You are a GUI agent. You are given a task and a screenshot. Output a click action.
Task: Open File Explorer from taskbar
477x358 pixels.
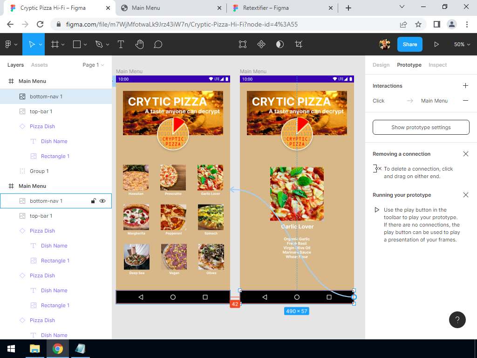34,349
